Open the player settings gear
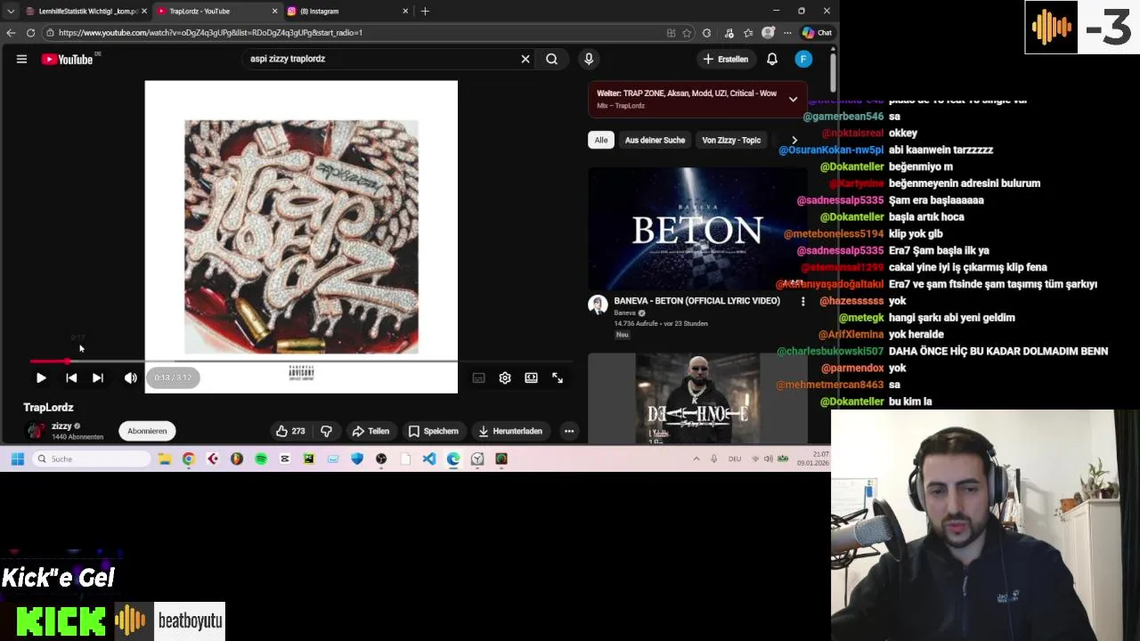 505,377
